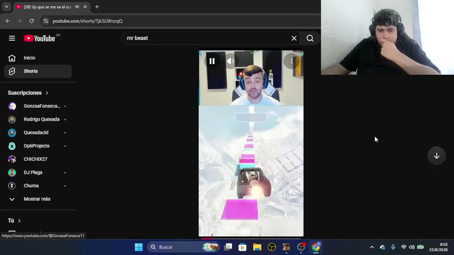Viewport: 454px width, 255px height.
Task: Select the 'Uy que se me va' tab
Action: click(x=48, y=7)
